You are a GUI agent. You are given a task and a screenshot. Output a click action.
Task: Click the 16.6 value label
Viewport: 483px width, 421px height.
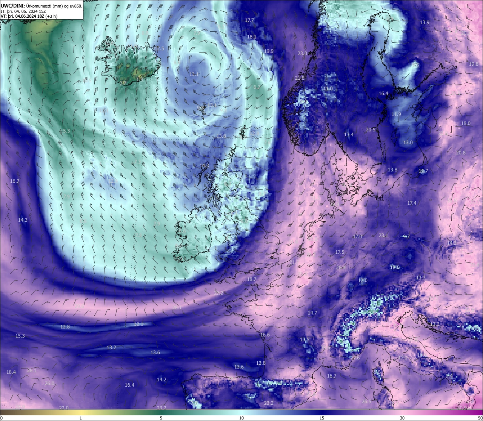tap(265, 335)
